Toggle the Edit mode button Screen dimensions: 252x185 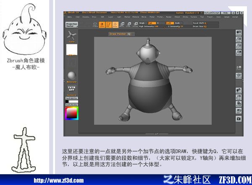(108, 25)
